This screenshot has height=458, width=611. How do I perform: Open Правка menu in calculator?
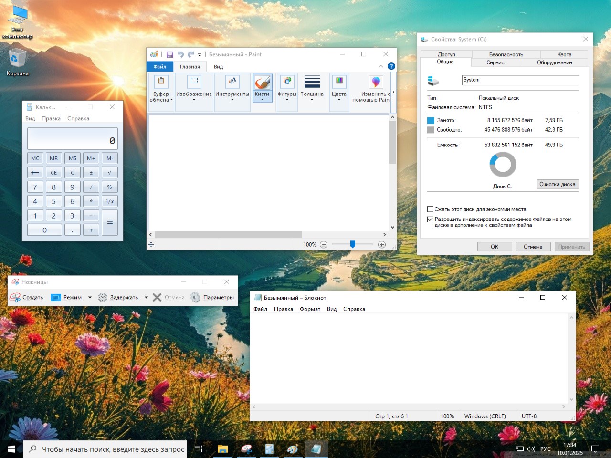click(x=51, y=118)
